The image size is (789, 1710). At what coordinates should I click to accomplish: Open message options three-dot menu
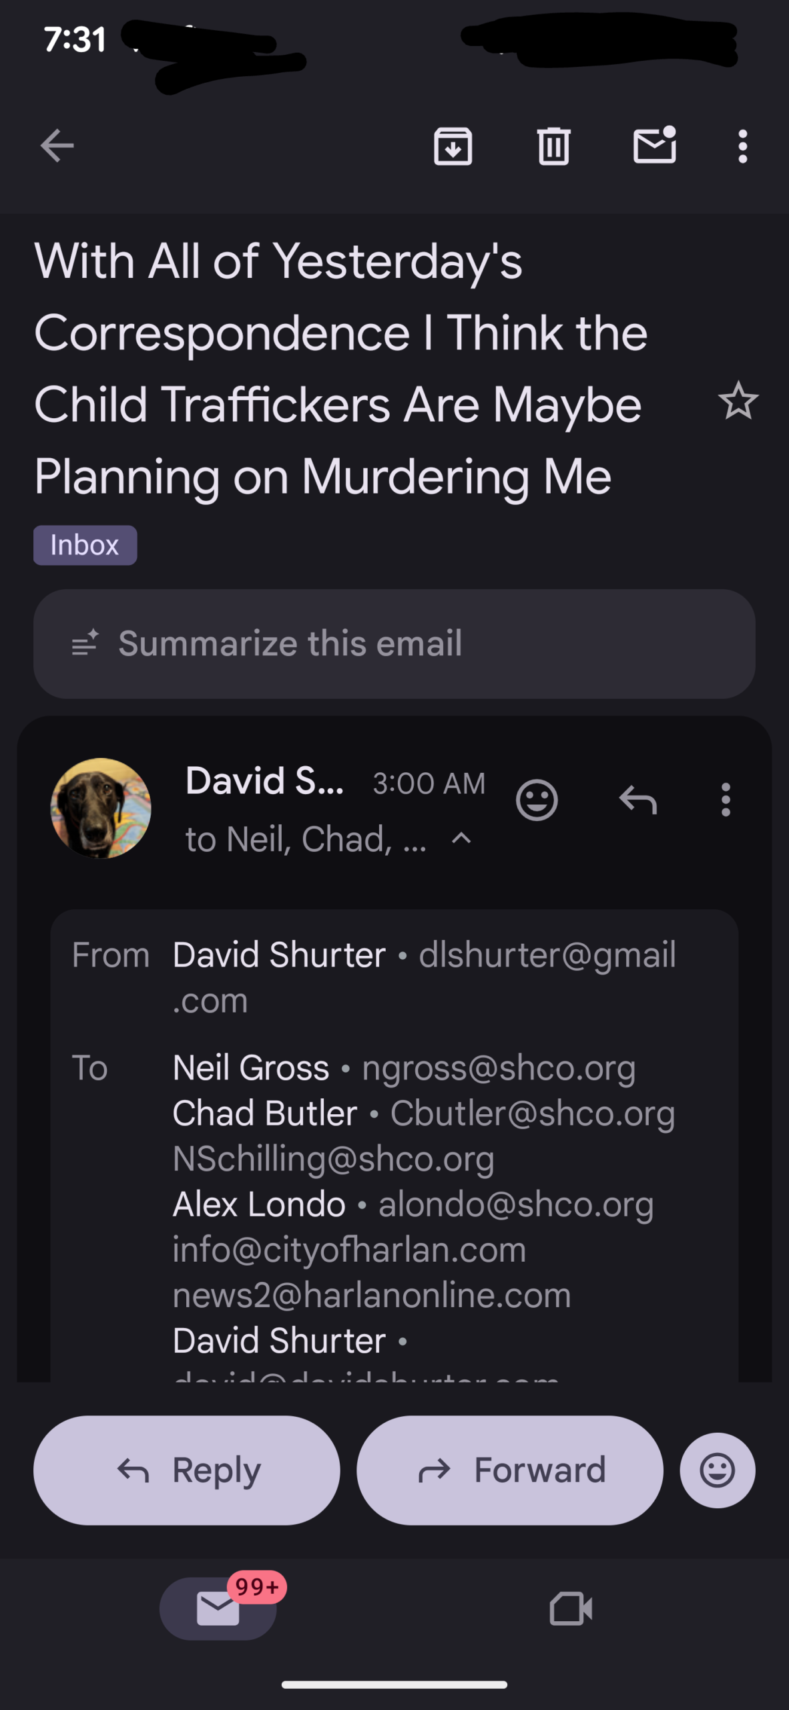(x=726, y=800)
